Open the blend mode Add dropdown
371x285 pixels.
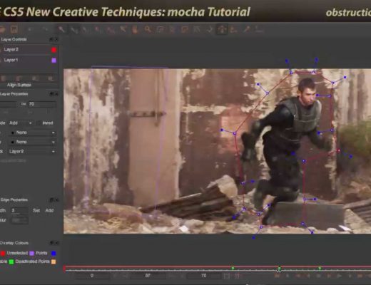(x=21, y=123)
